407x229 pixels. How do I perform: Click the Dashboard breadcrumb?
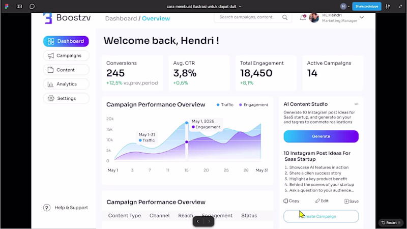pyautogui.click(x=121, y=18)
